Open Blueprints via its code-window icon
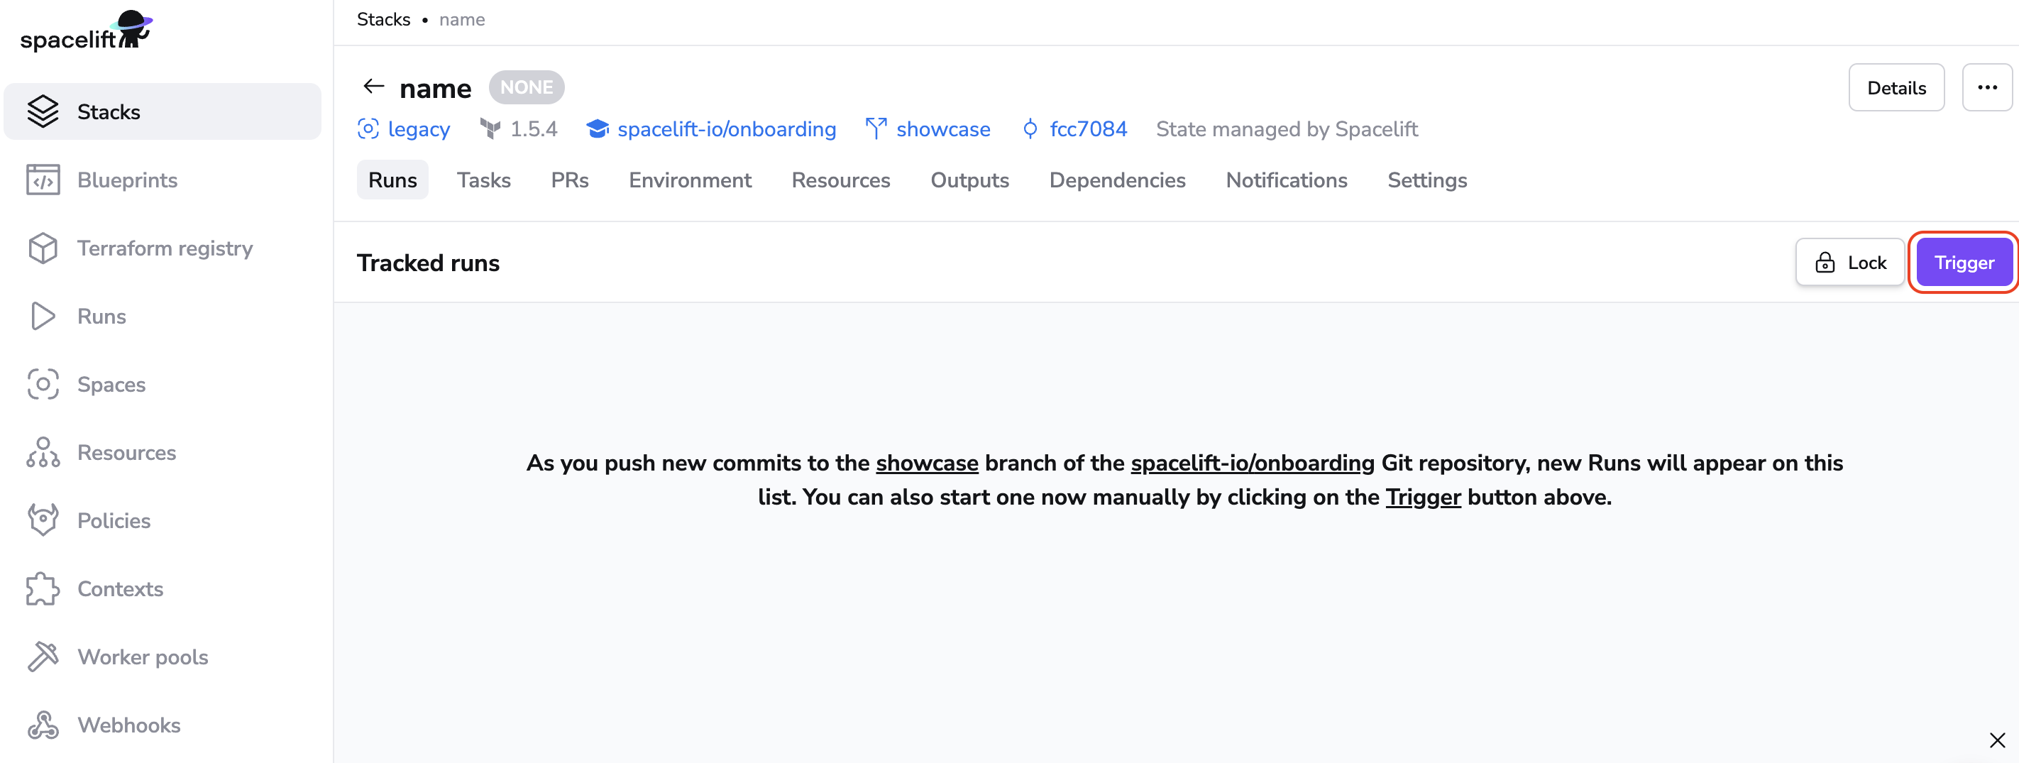Screen dimensions: 2019x763 click(x=43, y=180)
